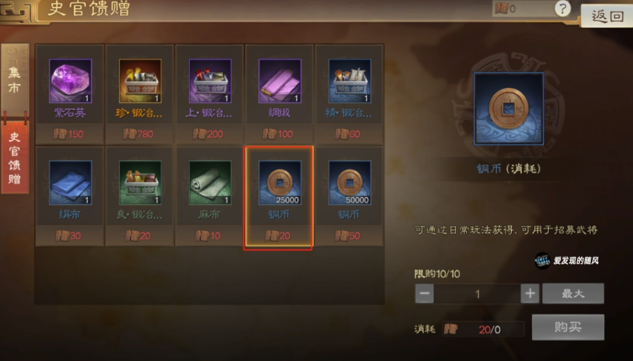633x361 pixels.
Task: Select the 绸缎 pink silk item
Action: pos(280,94)
